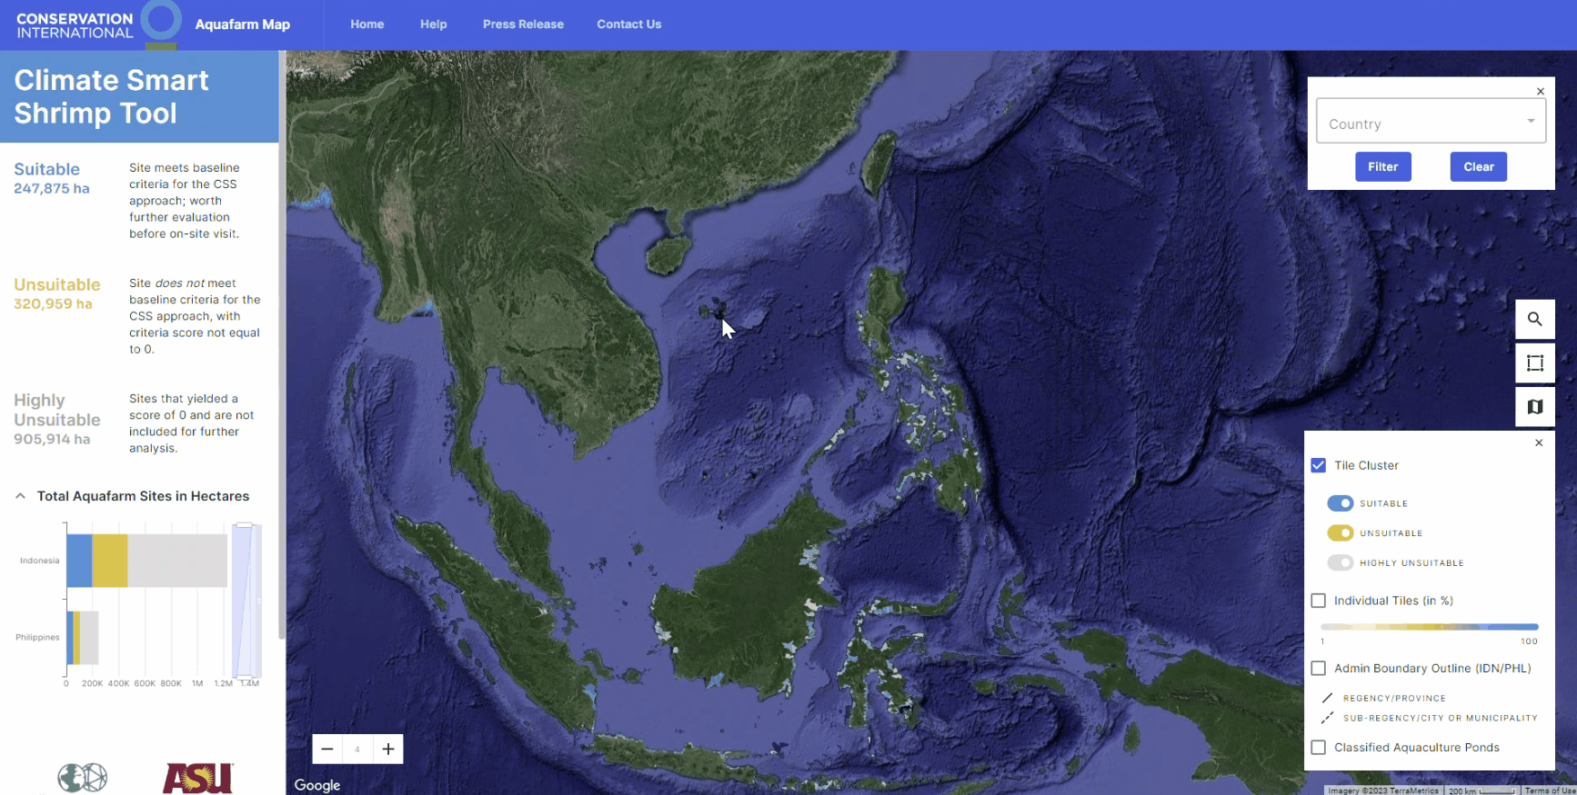Viewport: 1577px width, 795px height.
Task: Zoom out with the minus button
Action: coord(327,749)
